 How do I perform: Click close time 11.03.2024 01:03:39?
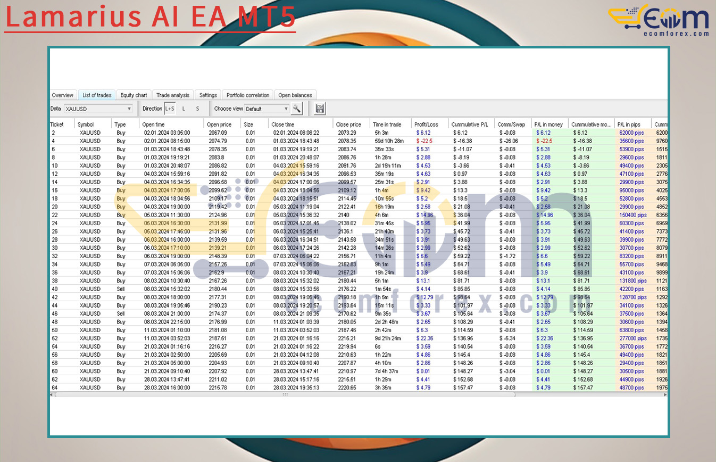click(296, 321)
